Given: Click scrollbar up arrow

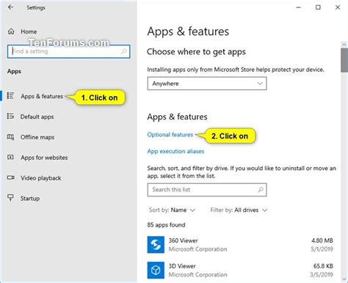Looking at the screenshot, I should pos(344,45).
